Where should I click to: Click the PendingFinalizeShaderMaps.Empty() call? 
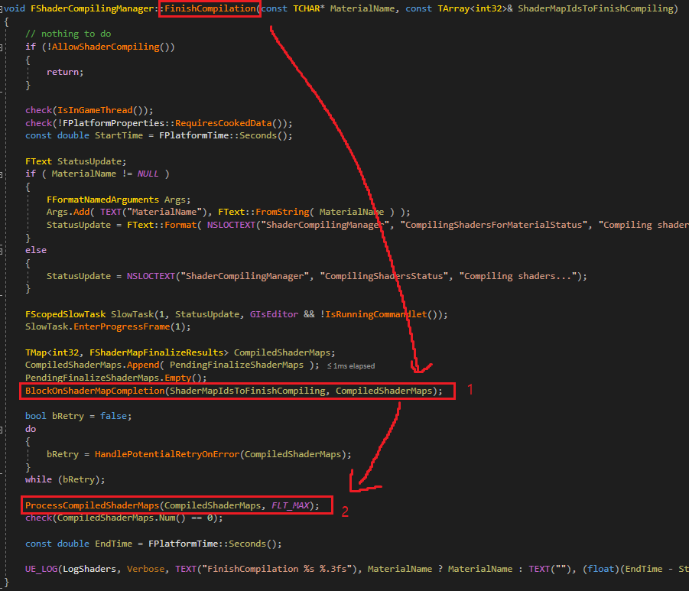115,378
